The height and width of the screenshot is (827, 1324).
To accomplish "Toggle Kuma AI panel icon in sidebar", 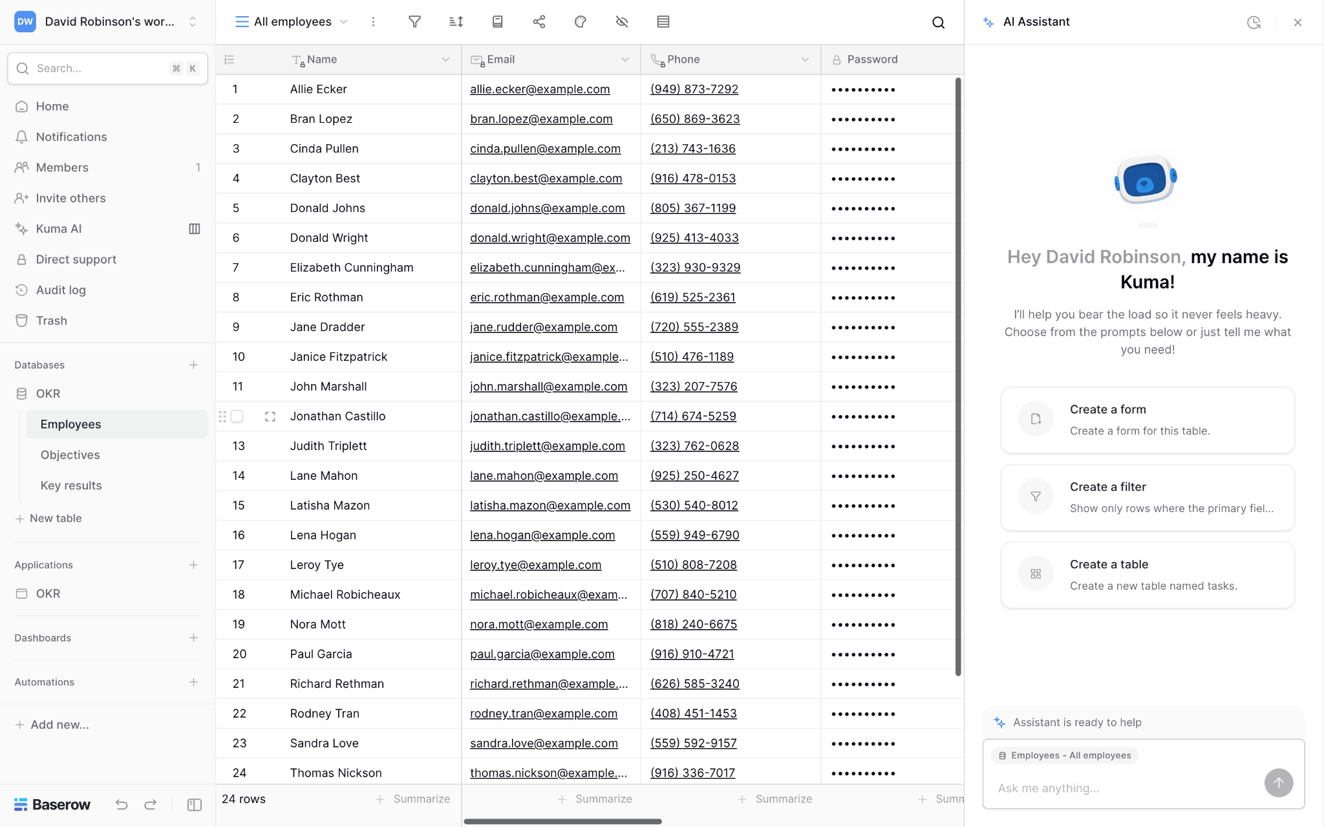I will tap(194, 229).
